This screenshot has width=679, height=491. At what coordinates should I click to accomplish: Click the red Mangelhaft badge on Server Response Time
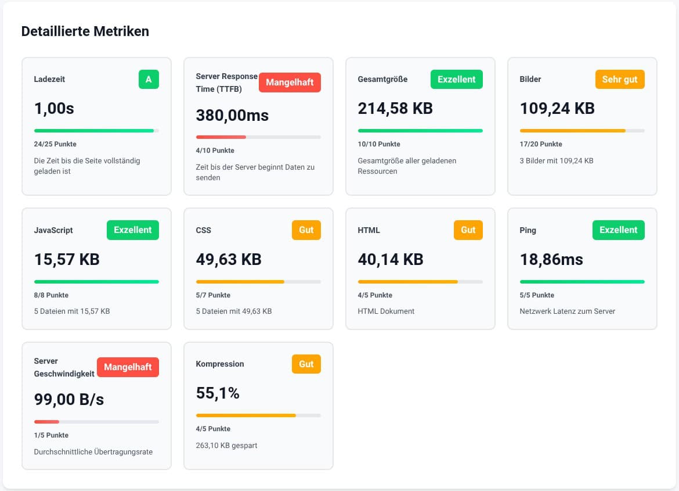[x=290, y=83]
